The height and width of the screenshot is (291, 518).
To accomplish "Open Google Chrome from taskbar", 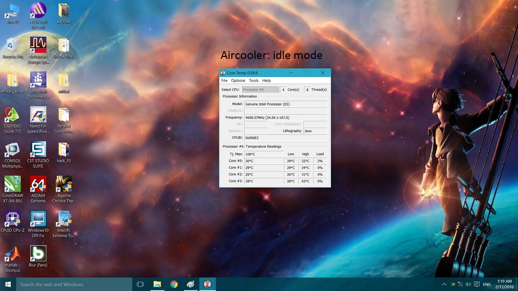I will 174,284.
